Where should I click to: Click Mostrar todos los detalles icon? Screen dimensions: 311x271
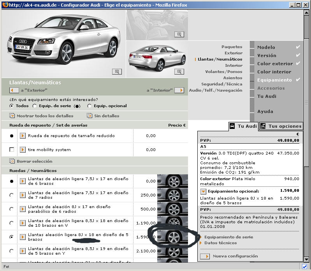tap(12, 116)
